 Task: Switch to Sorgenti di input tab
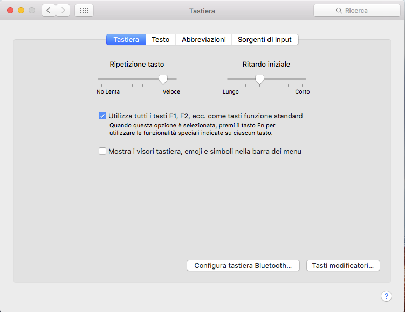point(265,40)
